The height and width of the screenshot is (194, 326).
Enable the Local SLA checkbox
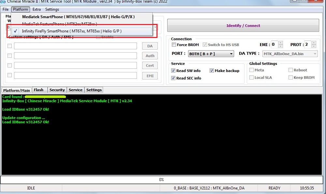click(251, 77)
